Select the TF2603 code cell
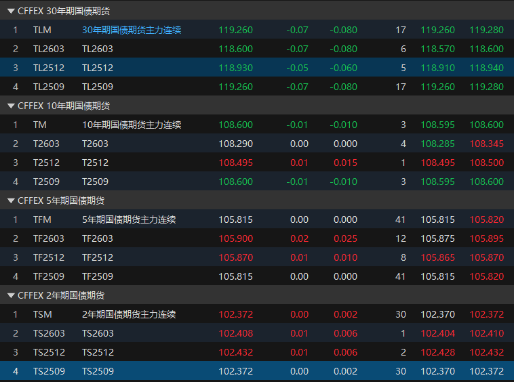This screenshot has height=382, width=514. (x=49, y=238)
